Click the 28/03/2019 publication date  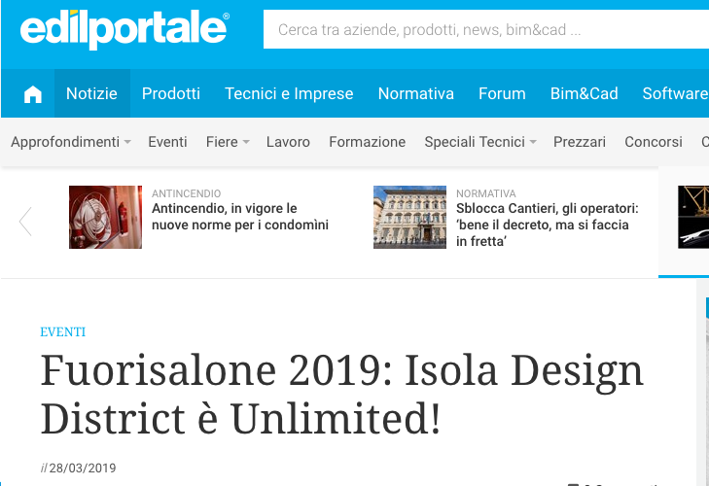[x=83, y=468]
